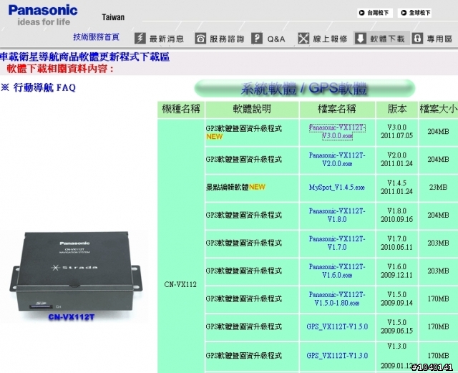Open the 線上報修 menu item
This screenshot has width=458, height=373.
coord(330,39)
